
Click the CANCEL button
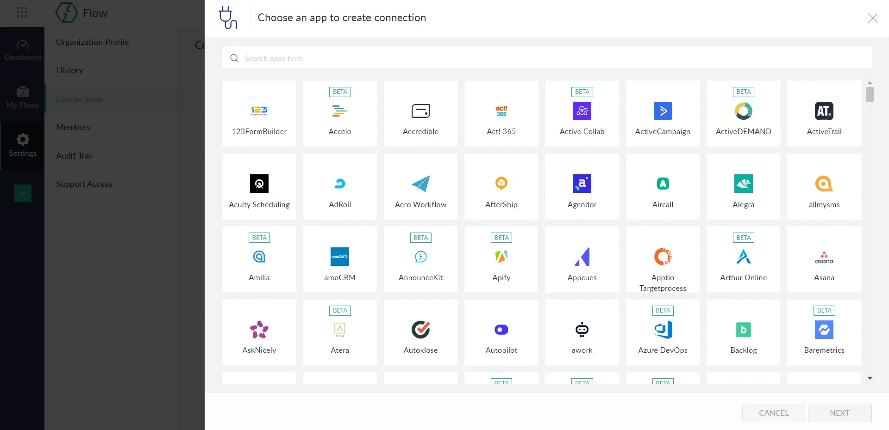point(774,413)
